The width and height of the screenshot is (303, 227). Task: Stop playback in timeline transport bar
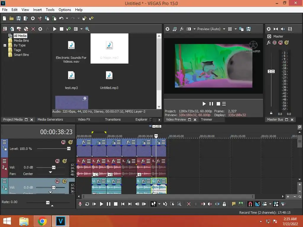(x=116, y=204)
